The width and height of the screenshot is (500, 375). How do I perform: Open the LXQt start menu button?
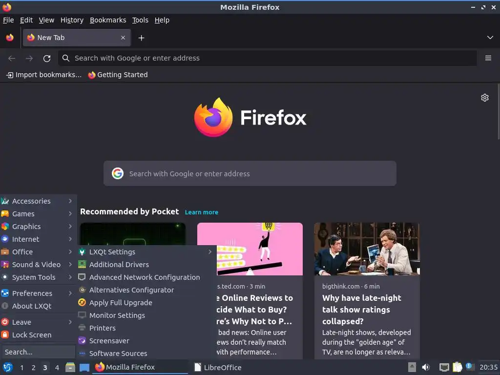click(x=7, y=367)
